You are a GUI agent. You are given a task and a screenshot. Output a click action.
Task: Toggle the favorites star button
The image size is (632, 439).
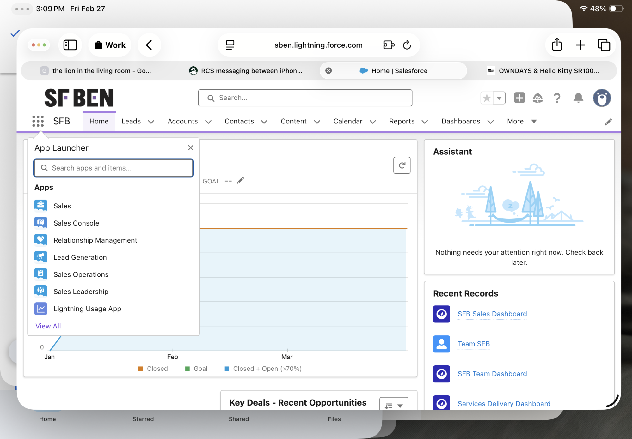[487, 98]
